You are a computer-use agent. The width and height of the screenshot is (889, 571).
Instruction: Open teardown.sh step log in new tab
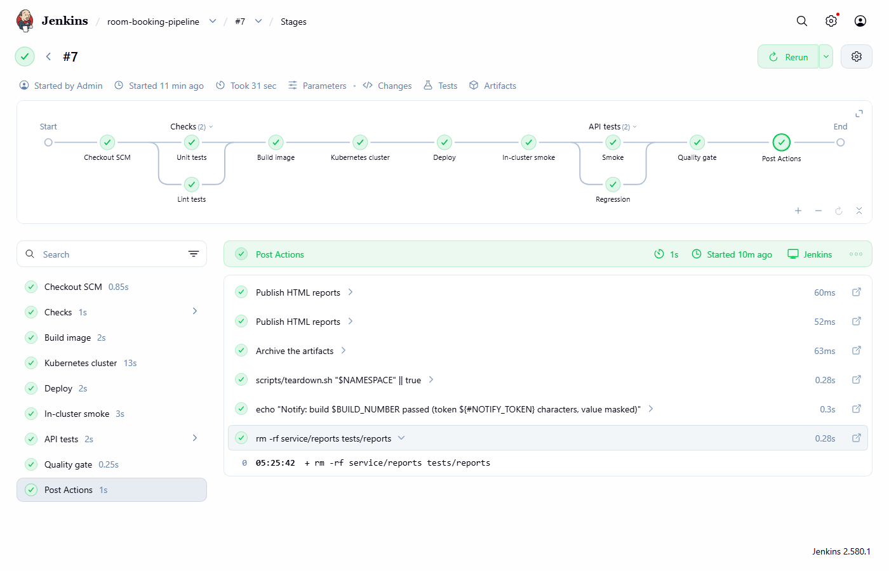tap(857, 379)
